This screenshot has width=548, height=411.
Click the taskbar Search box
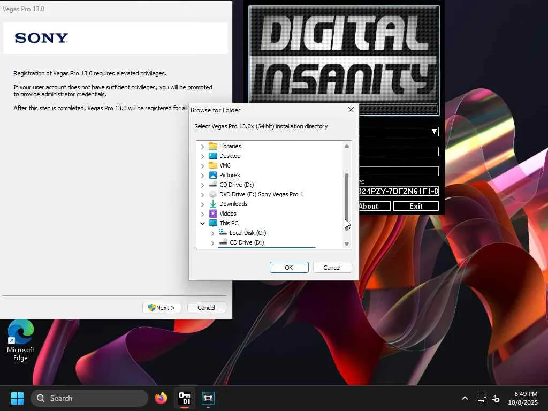pyautogui.click(x=89, y=398)
